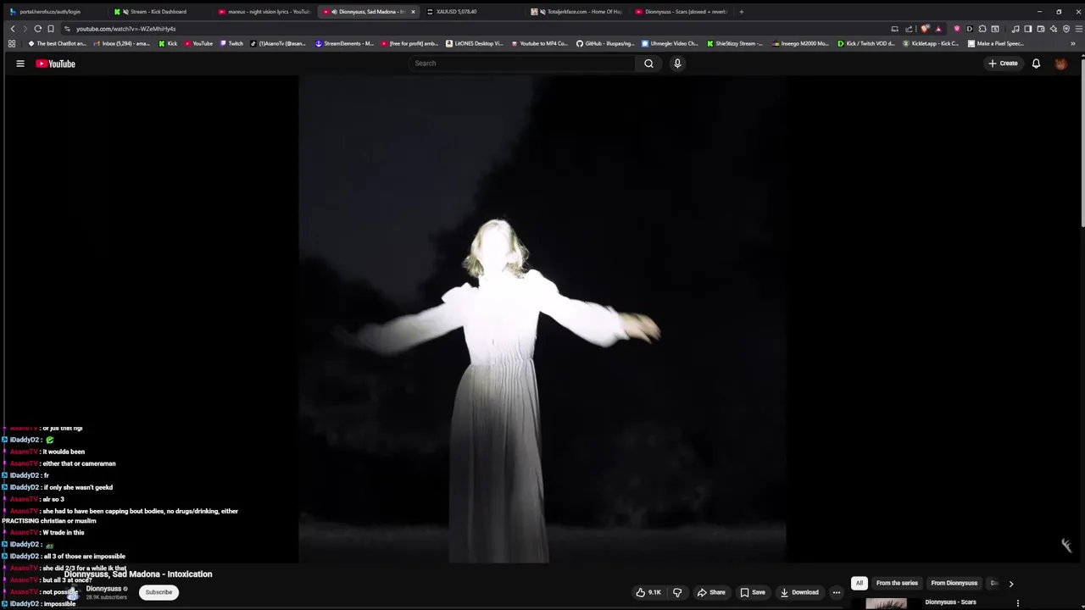
Task: Open the YouTube bookmark
Action: [198, 43]
